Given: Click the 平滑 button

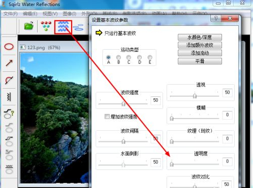Looking at the screenshot, I should click(200, 61).
